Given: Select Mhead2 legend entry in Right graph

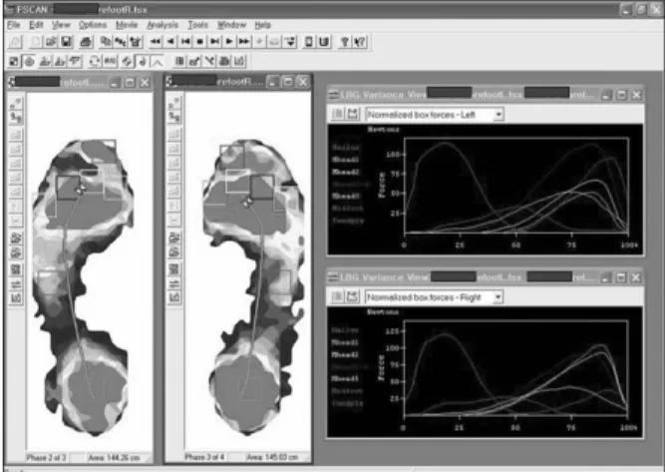Looking at the screenshot, I should (x=345, y=354).
